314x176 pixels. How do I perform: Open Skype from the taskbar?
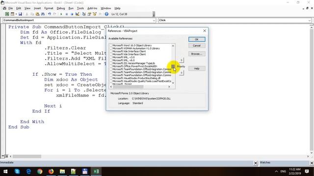coord(17,172)
